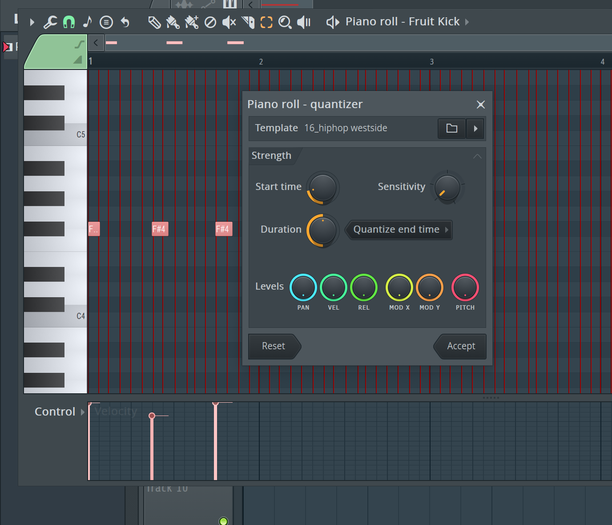Open the stamp note icon
This screenshot has height=525, width=612.
[88, 22]
